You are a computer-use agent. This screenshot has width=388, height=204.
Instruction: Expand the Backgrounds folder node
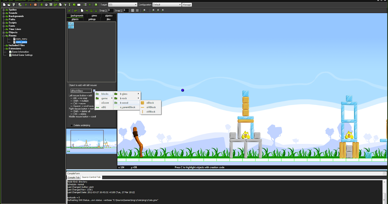point(4,16)
